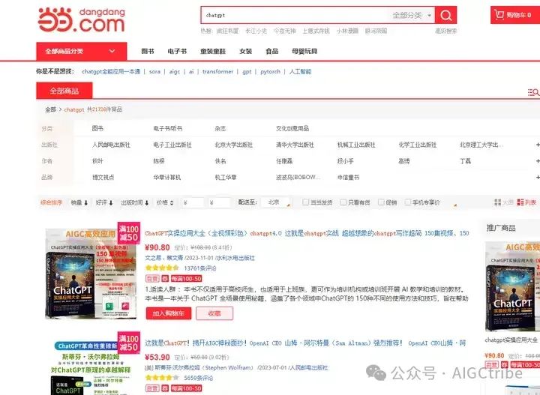
Task: Click the suggested search transformer
Action: pyautogui.click(x=217, y=71)
